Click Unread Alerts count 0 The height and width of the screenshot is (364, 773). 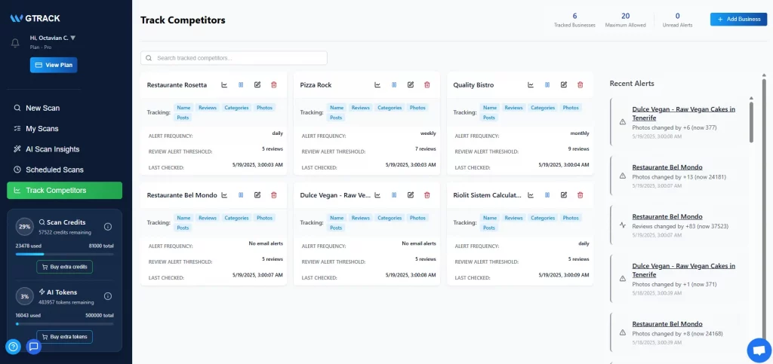677,16
